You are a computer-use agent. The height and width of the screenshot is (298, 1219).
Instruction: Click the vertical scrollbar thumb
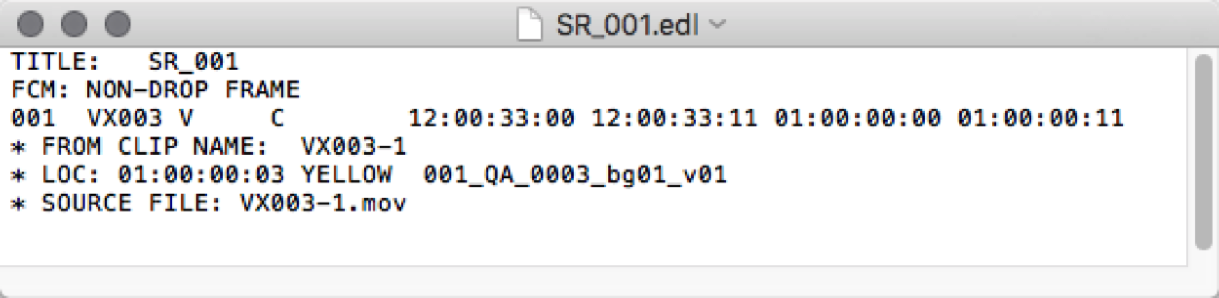[x=1203, y=152]
